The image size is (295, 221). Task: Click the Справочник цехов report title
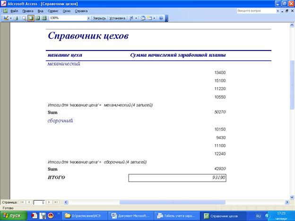point(88,36)
